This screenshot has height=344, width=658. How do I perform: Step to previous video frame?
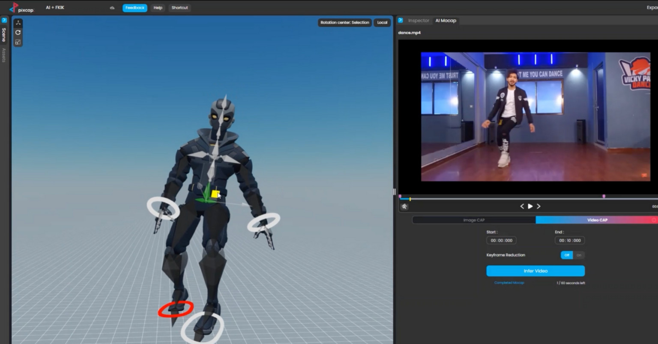[522, 206]
